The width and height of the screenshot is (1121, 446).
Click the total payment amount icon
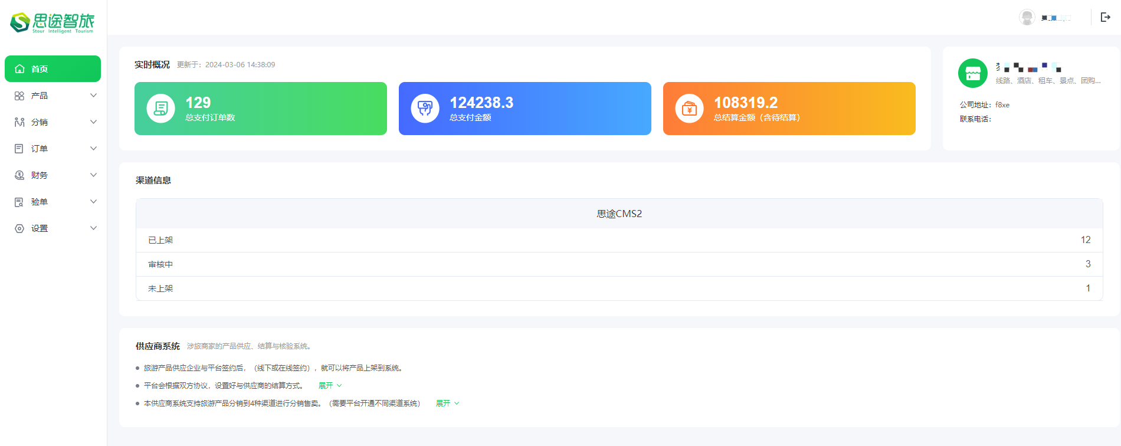tap(425, 109)
